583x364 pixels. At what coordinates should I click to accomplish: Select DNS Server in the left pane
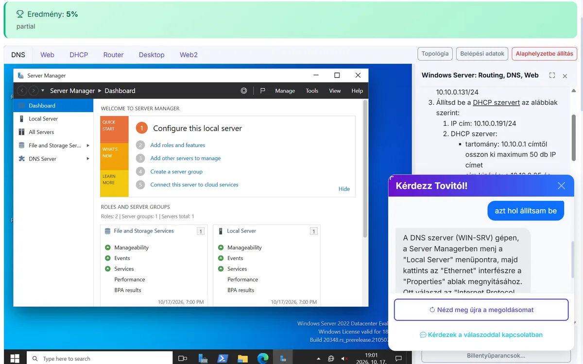tap(53, 159)
